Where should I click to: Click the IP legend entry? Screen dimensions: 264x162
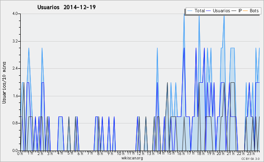click(x=237, y=11)
